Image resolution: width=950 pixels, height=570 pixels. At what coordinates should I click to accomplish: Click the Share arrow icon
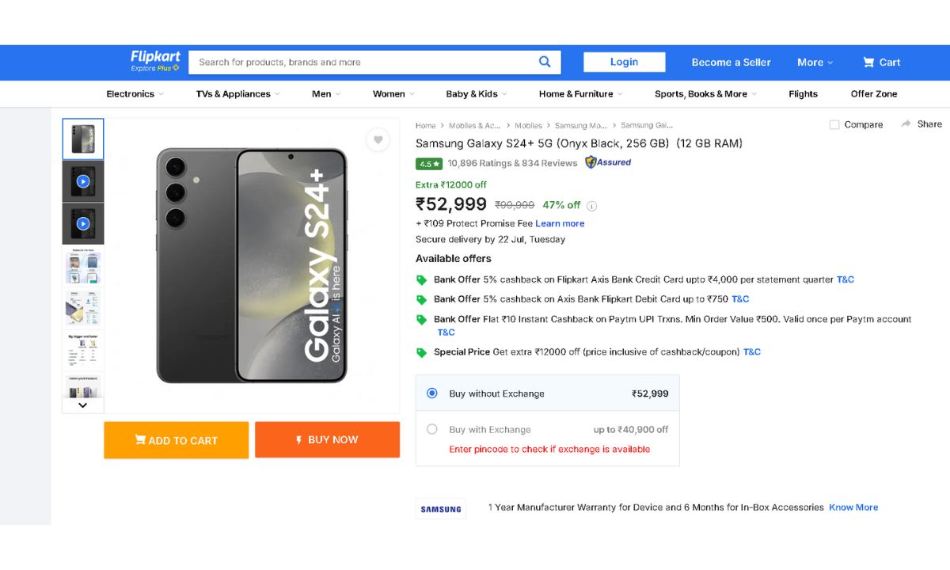point(906,124)
